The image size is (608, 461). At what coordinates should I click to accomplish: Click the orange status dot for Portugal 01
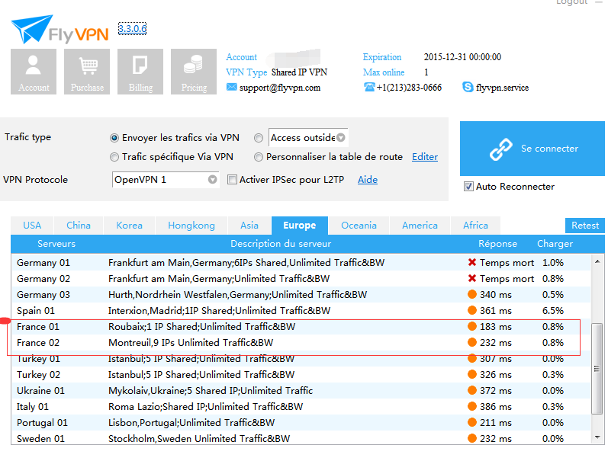coord(472,423)
